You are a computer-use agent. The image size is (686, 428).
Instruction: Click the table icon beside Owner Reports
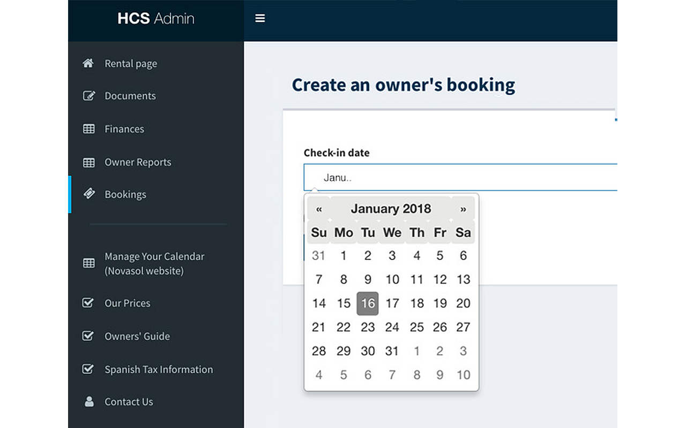click(88, 162)
